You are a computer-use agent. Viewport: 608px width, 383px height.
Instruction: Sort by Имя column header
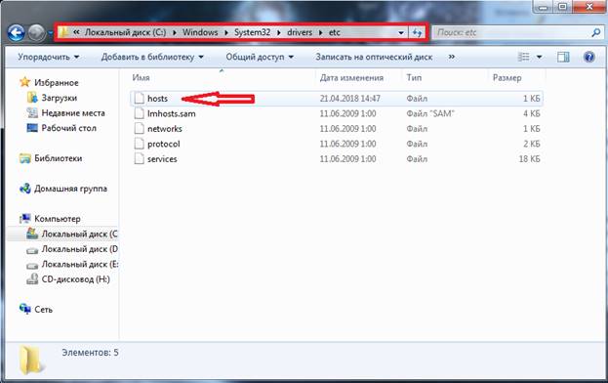pos(141,77)
